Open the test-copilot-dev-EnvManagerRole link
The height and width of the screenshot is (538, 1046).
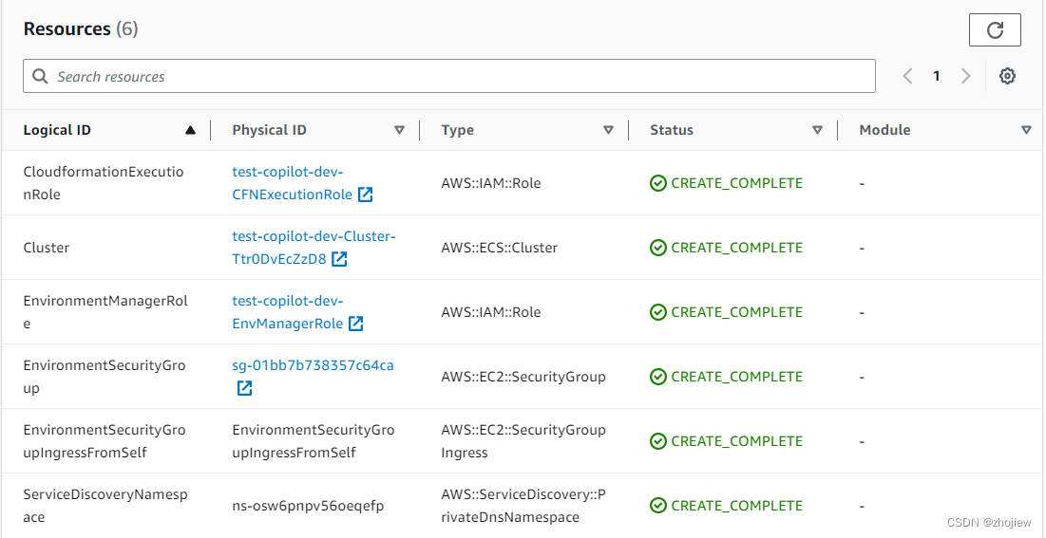[287, 312]
